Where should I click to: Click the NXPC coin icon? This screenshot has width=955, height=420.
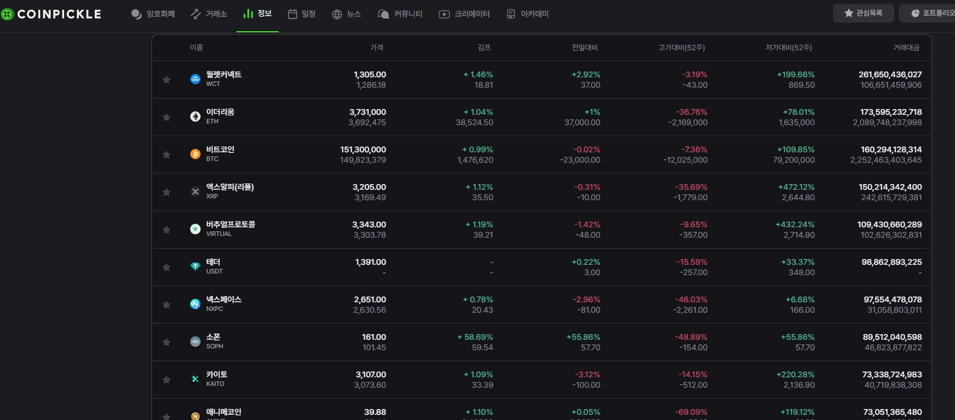coord(195,304)
